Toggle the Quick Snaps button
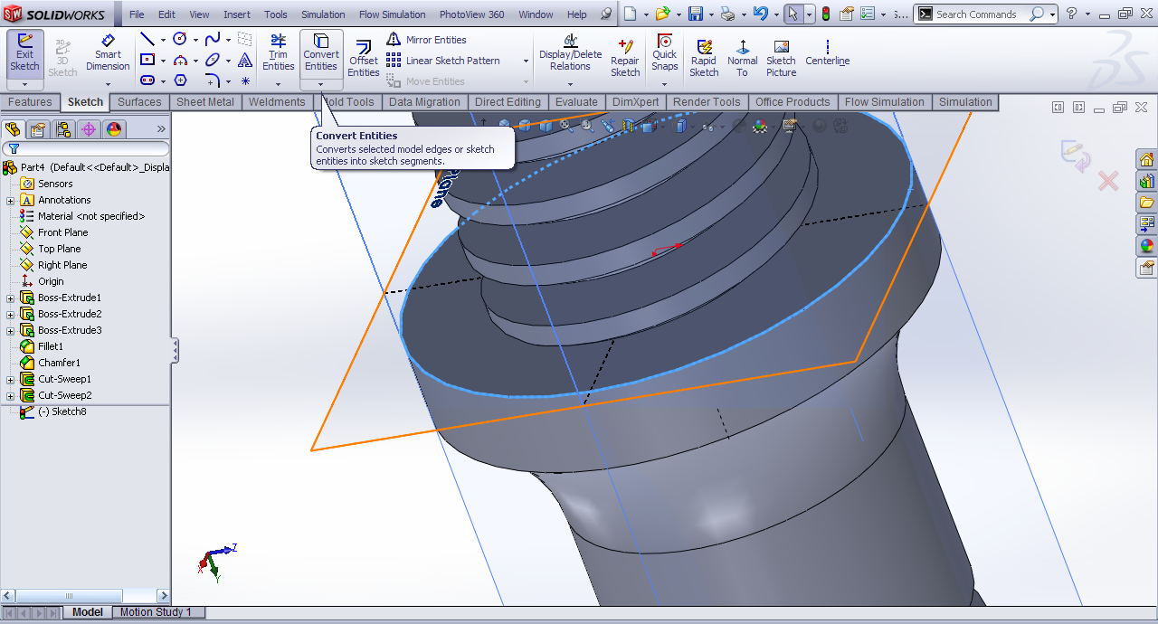 point(664,52)
